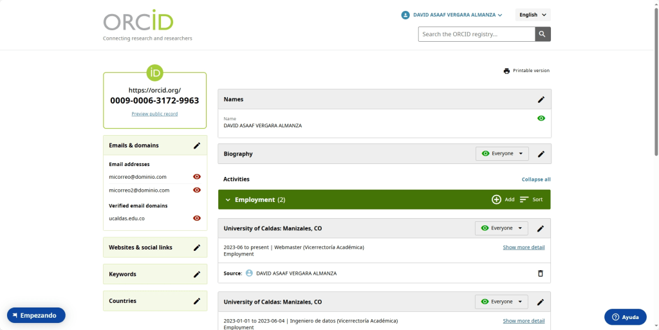Delete the Webmaster employment entry
This screenshot has height=330, width=659.
coord(541,273)
